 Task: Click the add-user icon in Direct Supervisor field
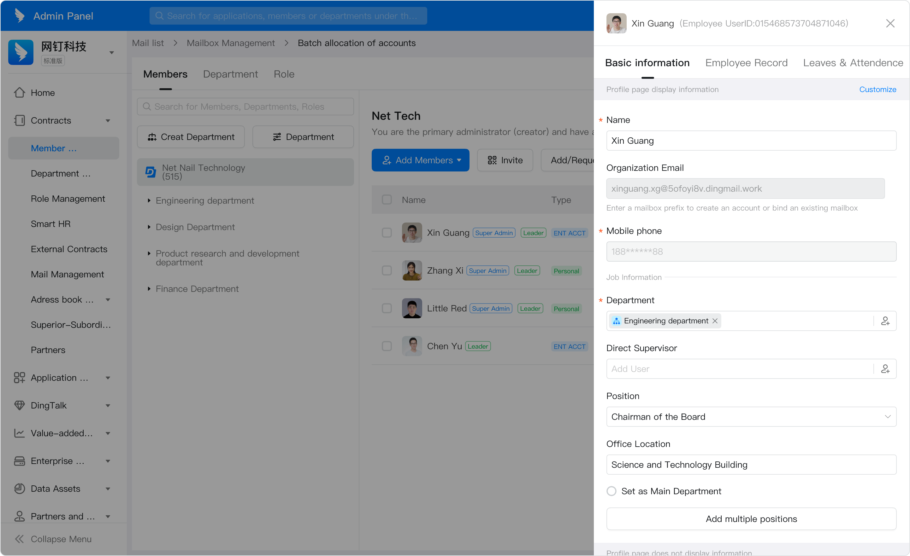tap(886, 368)
